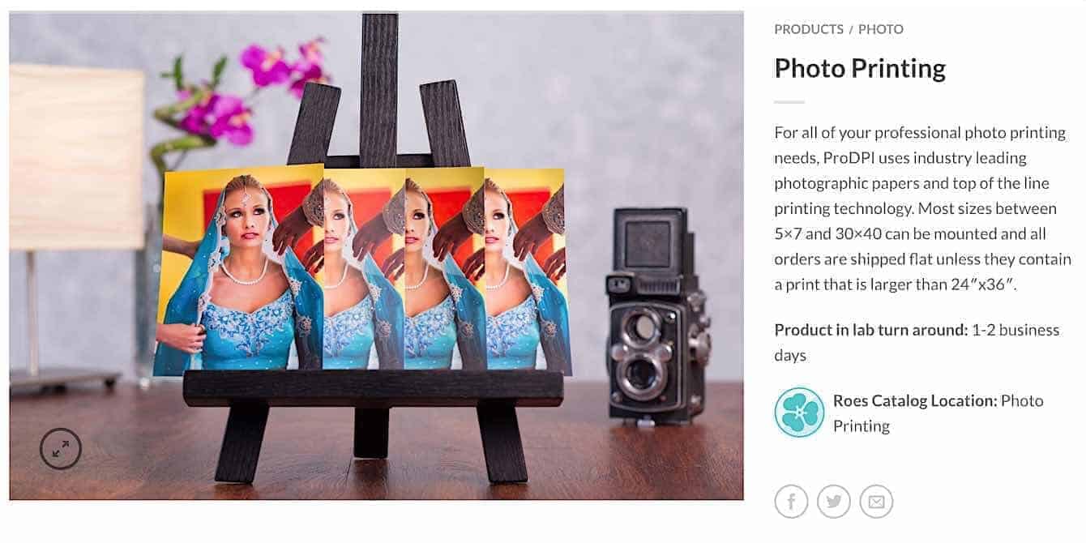Share this product on Facebook
1086x543 pixels.
(x=791, y=502)
